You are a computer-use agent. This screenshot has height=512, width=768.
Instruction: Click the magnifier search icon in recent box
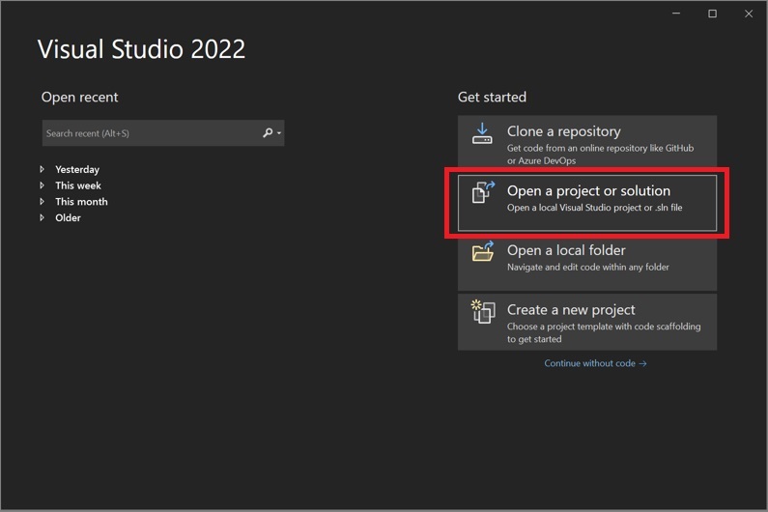(268, 132)
